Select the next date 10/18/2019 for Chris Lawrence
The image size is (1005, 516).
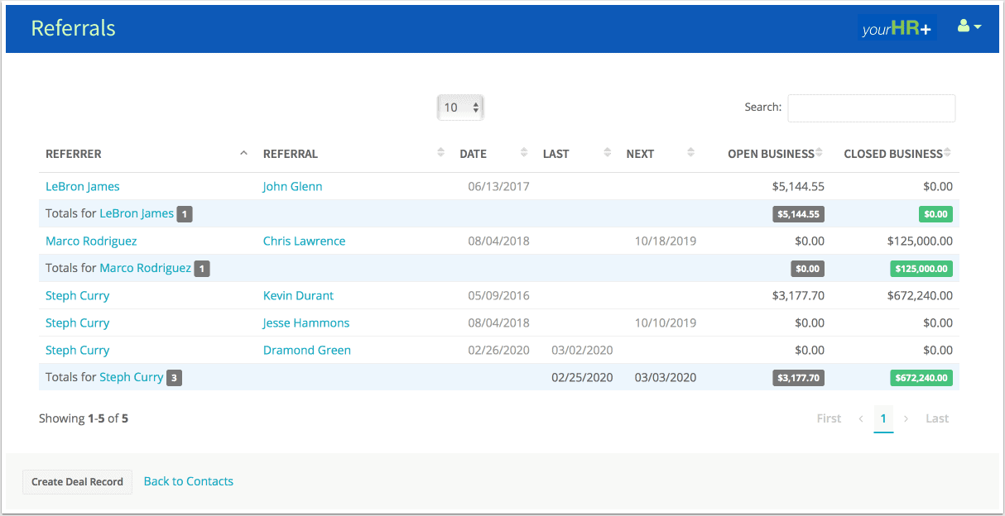tap(666, 241)
